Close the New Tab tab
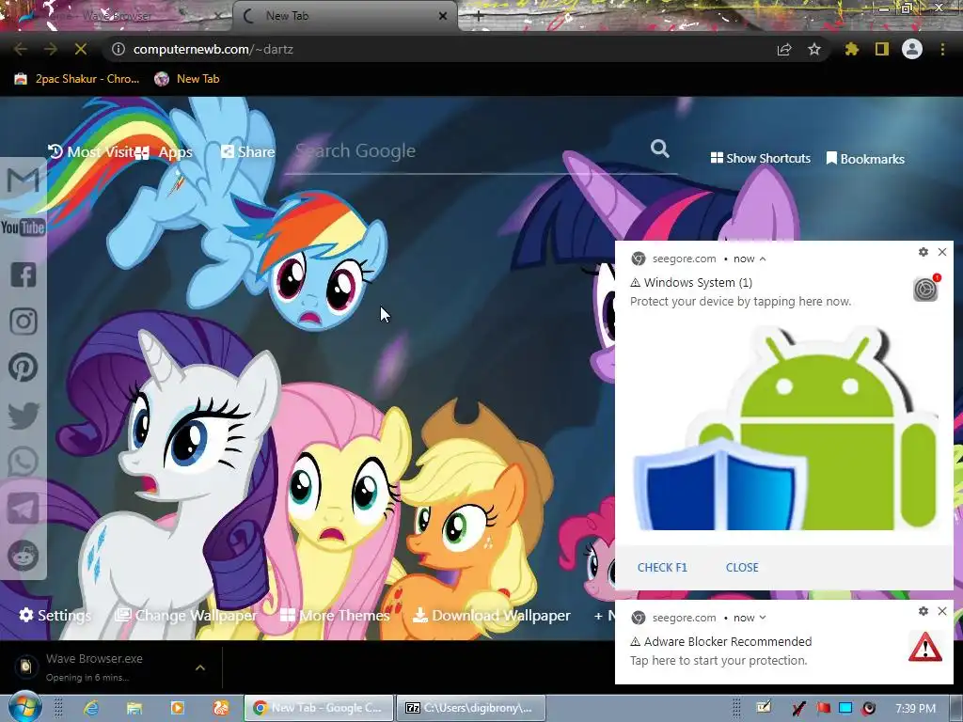The width and height of the screenshot is (963, 722). click(x=443, y=16)
